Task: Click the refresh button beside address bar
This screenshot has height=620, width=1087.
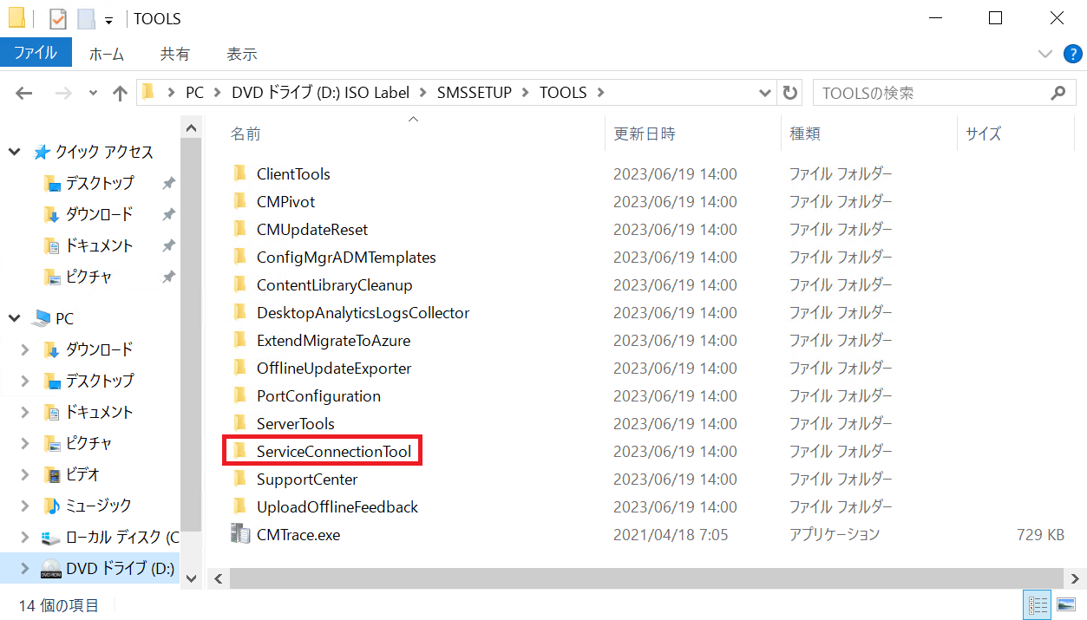Action: click(x=789, y=93)
